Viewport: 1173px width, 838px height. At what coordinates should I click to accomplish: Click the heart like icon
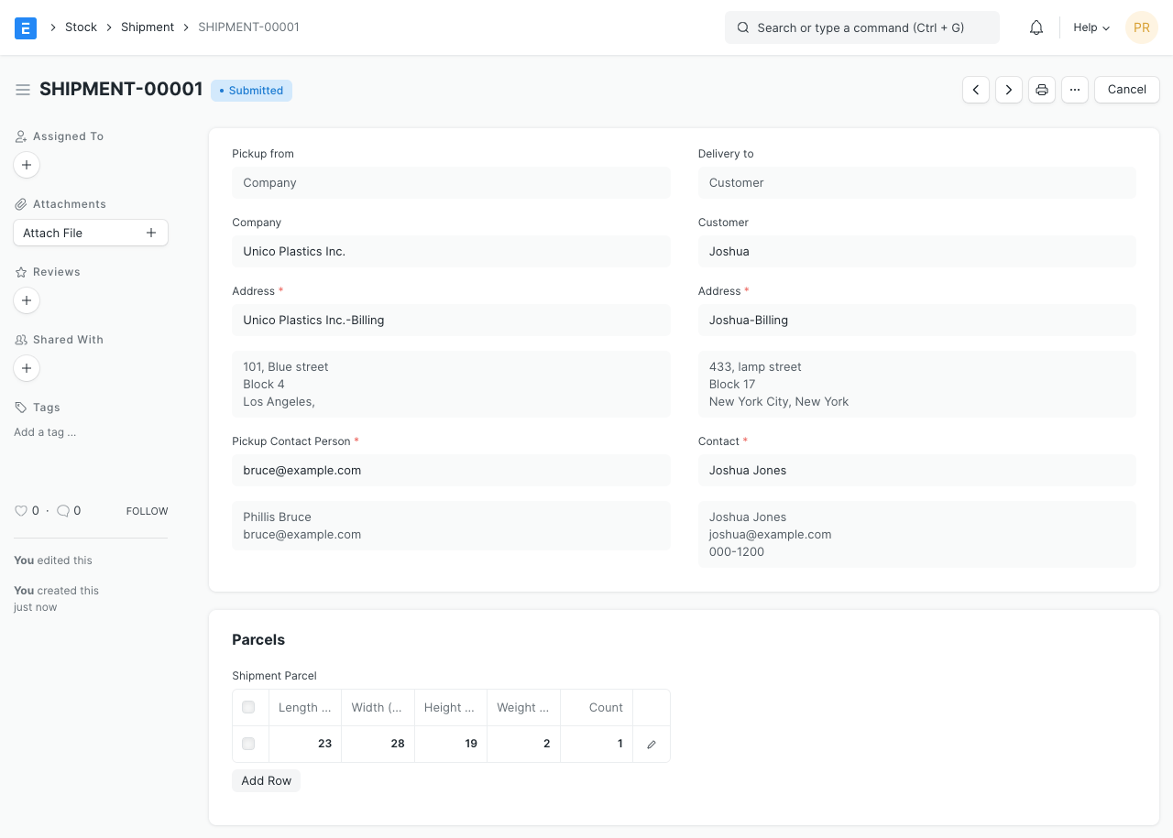[x=21, y=511]
